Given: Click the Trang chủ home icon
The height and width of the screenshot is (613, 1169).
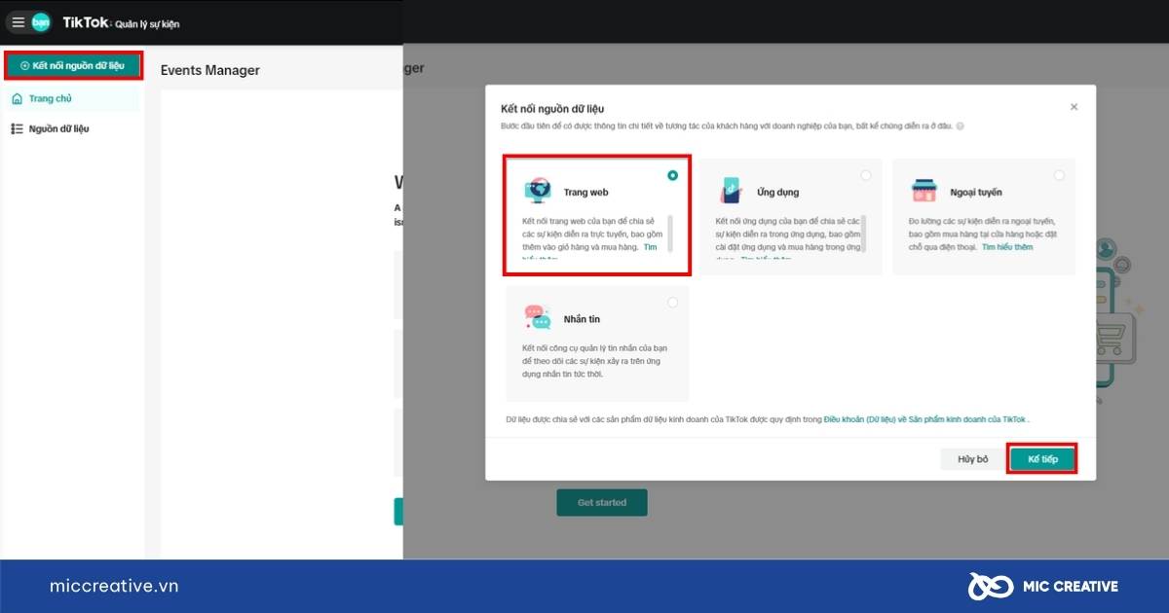Looking at the screenshot, I should tap(17, 98).
